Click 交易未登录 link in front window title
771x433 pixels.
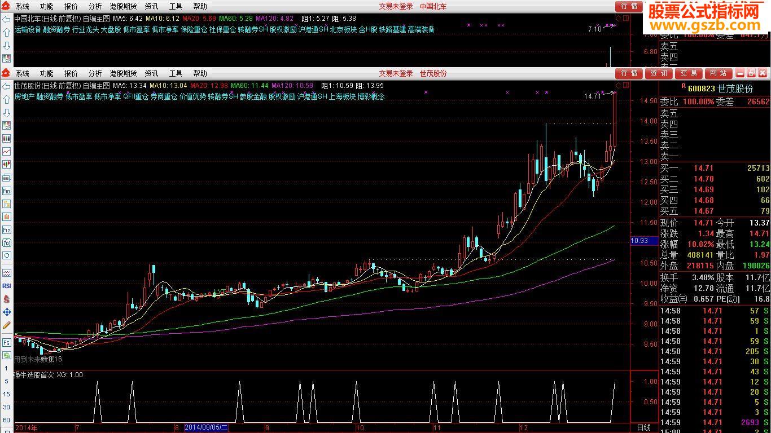[396, 73]
